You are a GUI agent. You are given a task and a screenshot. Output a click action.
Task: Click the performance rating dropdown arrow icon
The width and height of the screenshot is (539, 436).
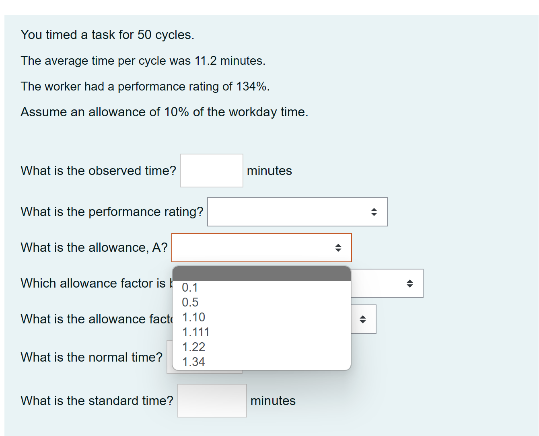pos(374,212)
